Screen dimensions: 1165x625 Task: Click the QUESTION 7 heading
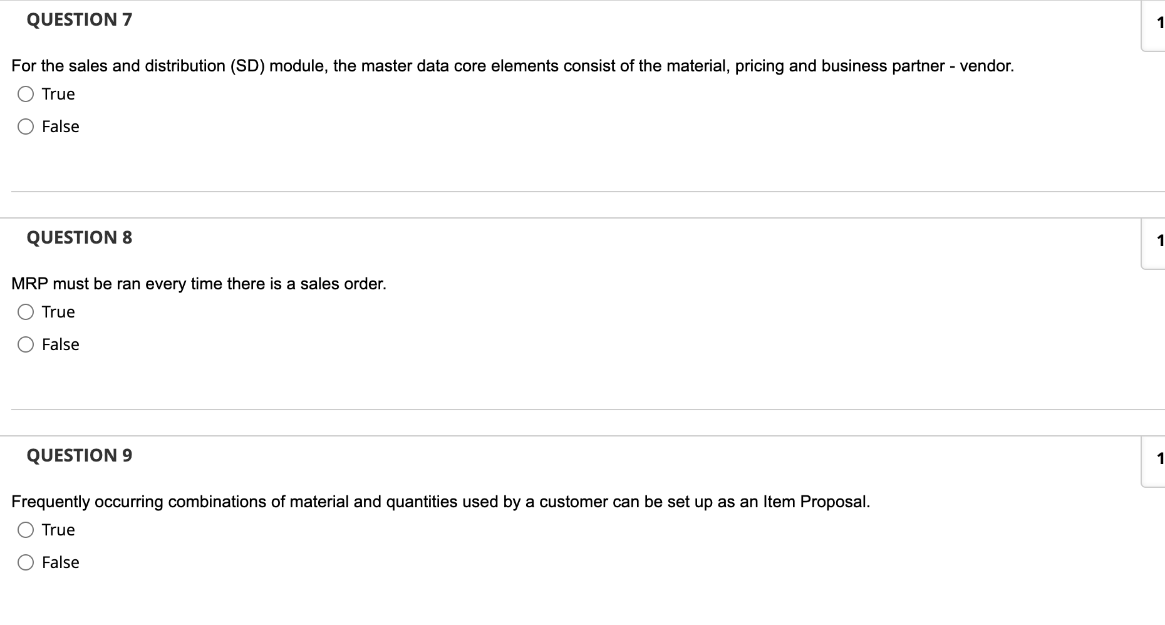coord(79,19)
